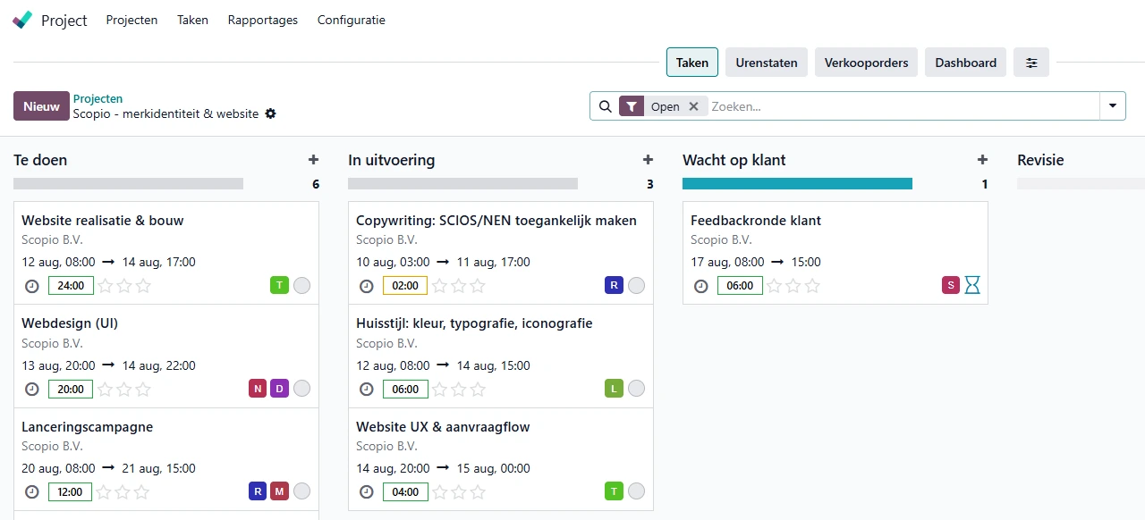Viewport: 1145px width, 520px height.
Task: Click clock icon on Feedbackronde klant card
Action: tap(701, 286)
